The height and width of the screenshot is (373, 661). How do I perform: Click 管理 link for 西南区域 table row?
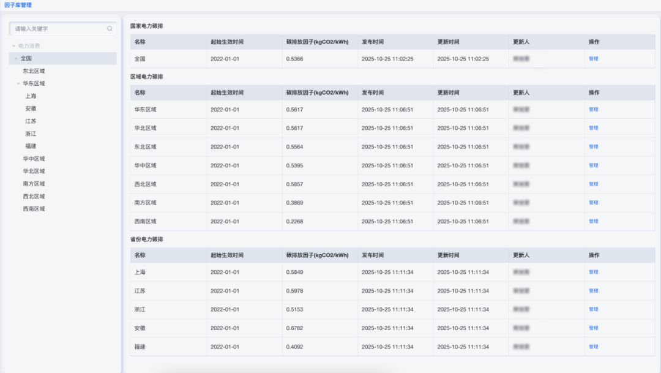(x=593, y=222)
